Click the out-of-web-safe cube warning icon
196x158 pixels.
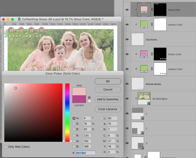click(89, 97)
